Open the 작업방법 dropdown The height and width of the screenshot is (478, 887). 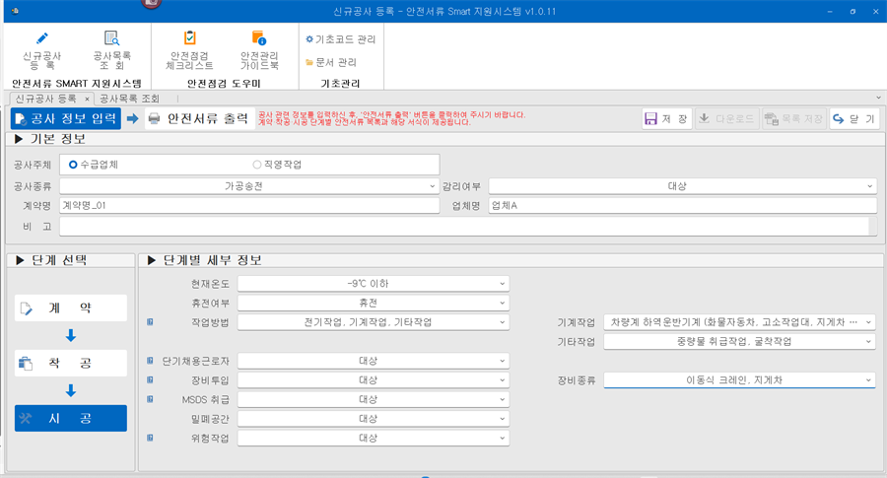click(x=374, y=322)
